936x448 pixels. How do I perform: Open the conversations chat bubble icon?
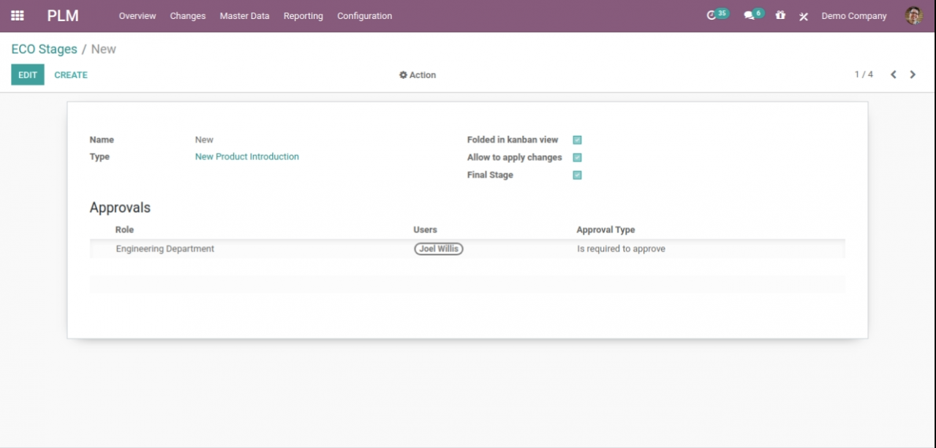pos(749,15)
